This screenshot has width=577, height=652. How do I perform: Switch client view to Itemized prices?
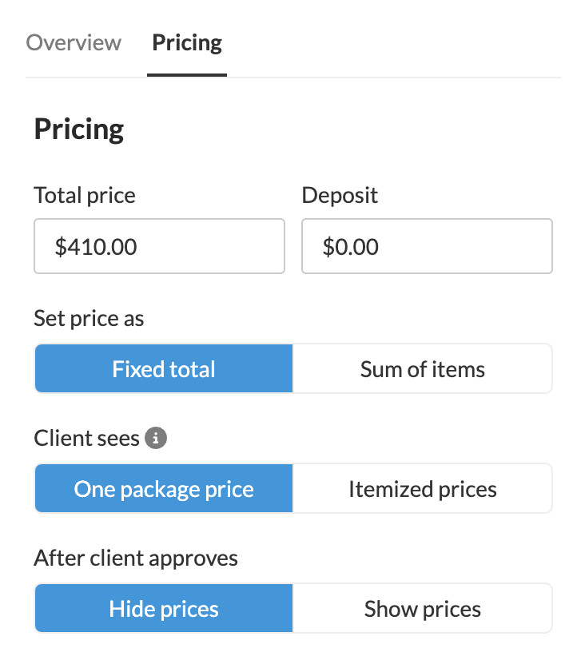pyautogui.click(x=422, y=488)
